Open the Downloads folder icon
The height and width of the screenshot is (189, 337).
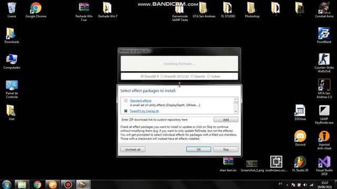(12, 35)
